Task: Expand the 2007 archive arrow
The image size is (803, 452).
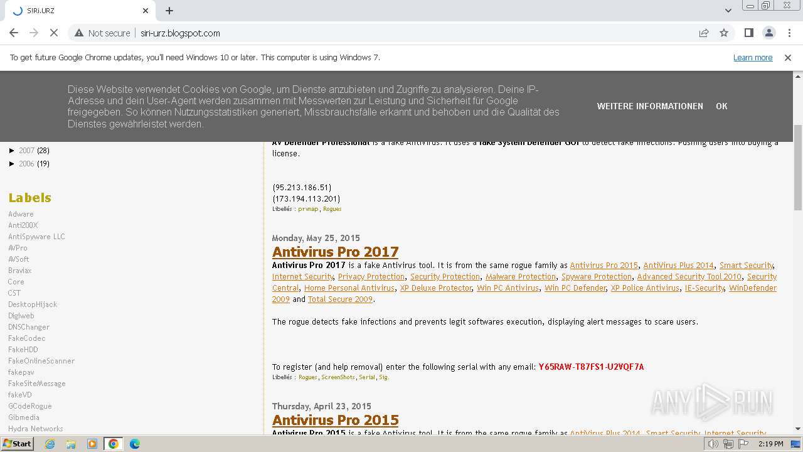Action: [x=12, y=151]
